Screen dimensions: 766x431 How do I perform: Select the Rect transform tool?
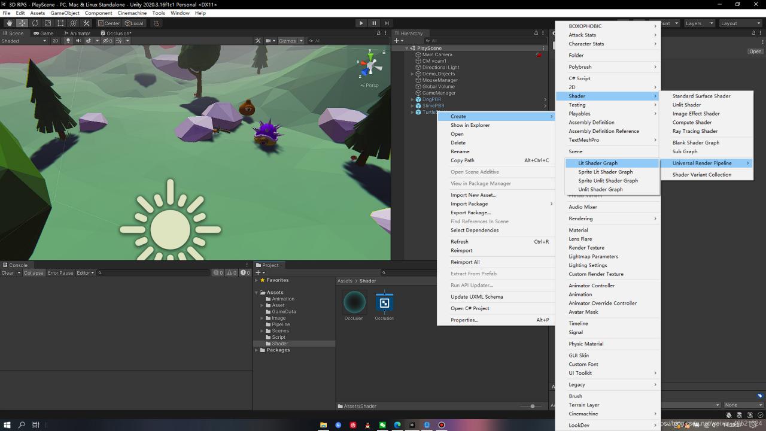tap(60, 23)
